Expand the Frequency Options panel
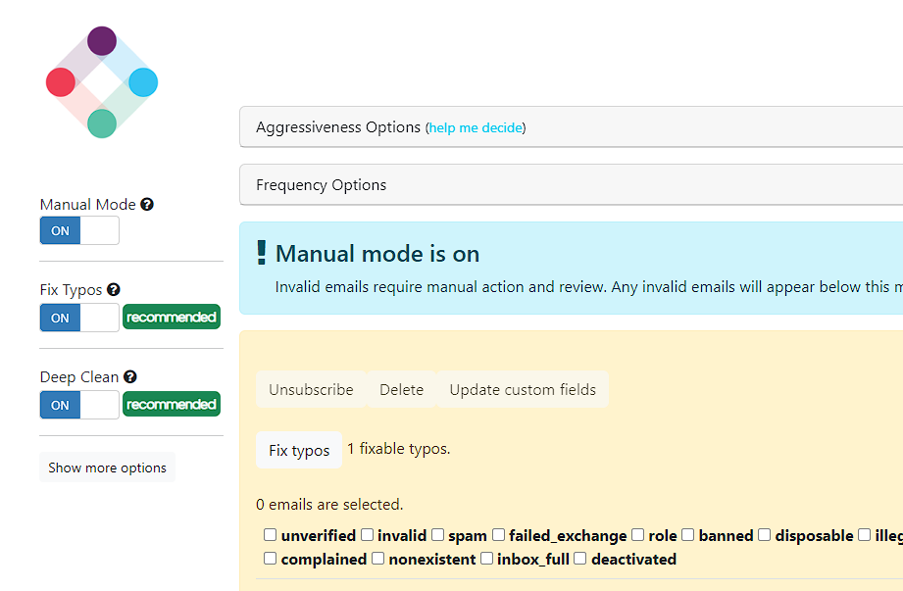Screen dimensions: 903x591 [x=571, y=184]
